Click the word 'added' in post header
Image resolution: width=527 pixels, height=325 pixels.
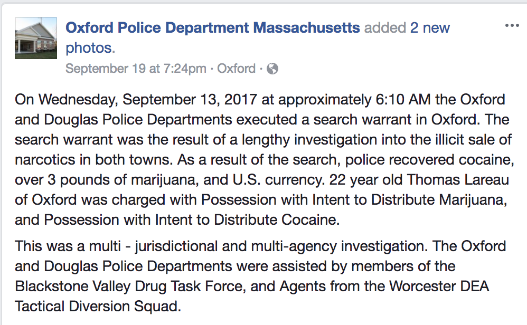(385, 27)
